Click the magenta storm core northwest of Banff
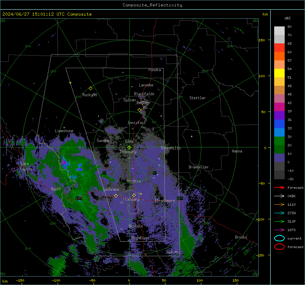Image resolution: width=305 pixels, height=285 pixels. coord(63,161)
